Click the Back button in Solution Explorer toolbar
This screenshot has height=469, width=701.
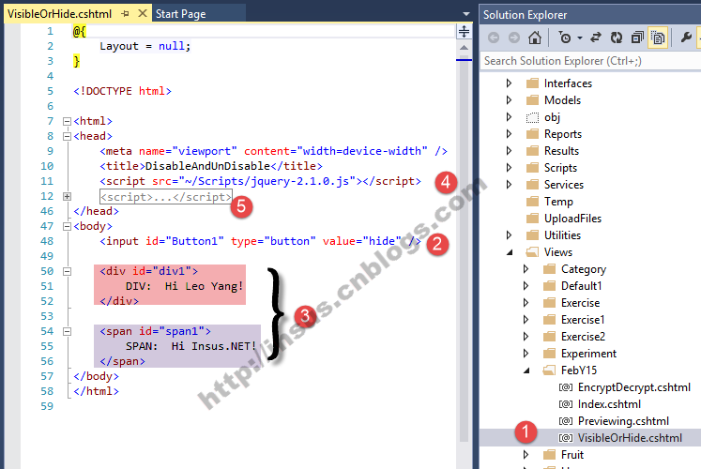point(494,38)
